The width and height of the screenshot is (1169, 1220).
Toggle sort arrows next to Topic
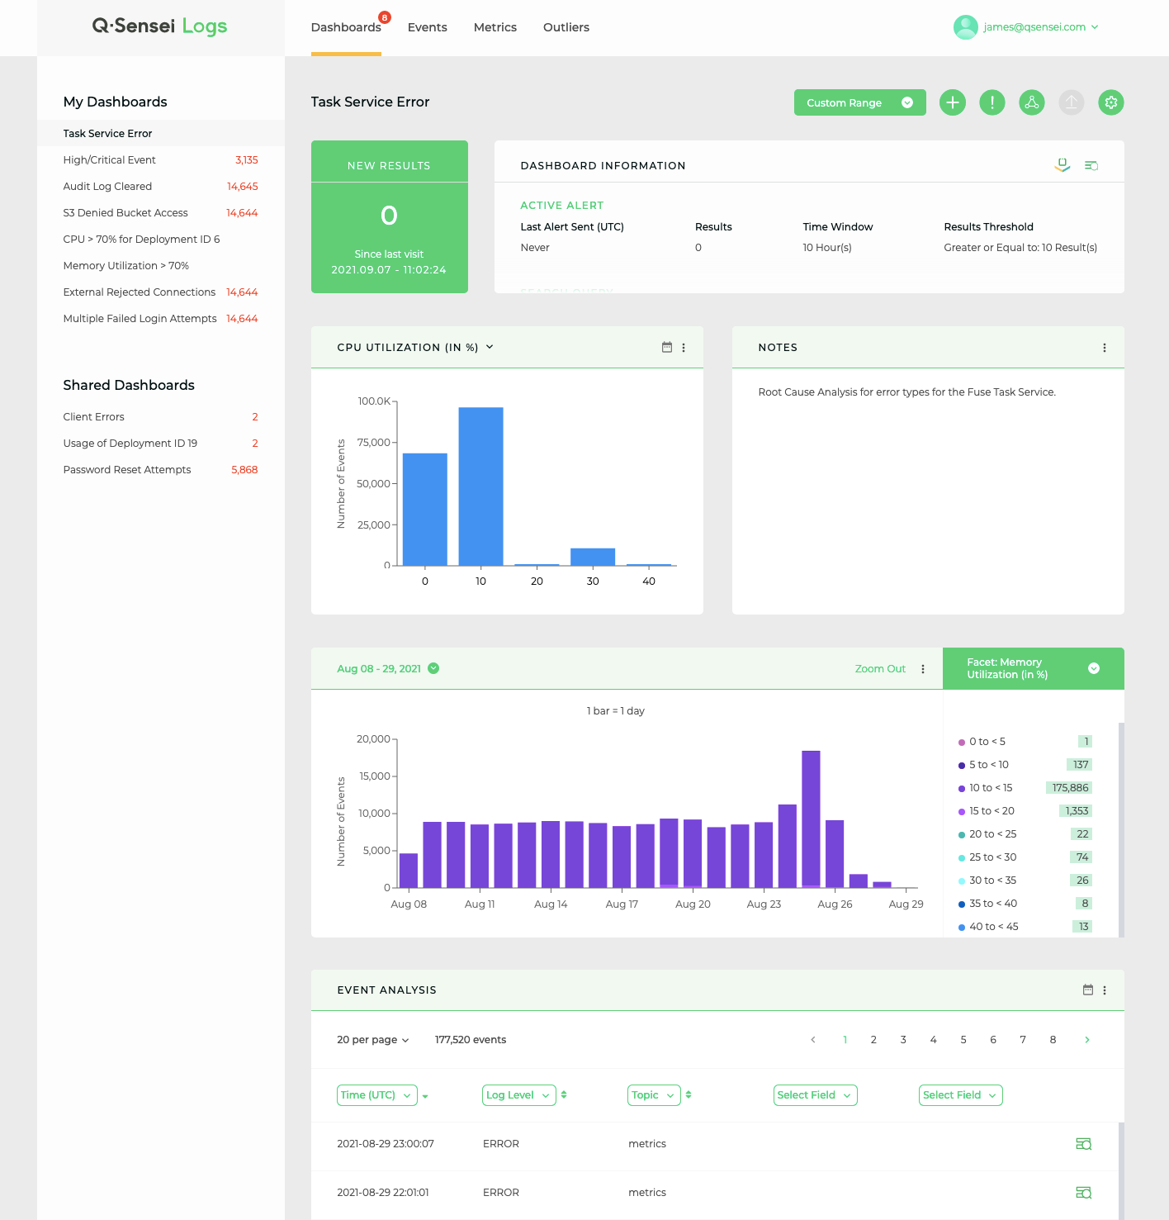[x=689, y=1094]
